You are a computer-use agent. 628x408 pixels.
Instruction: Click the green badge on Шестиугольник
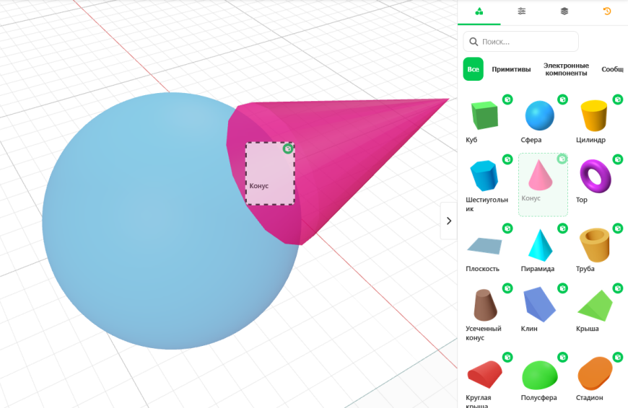point(507,159)
